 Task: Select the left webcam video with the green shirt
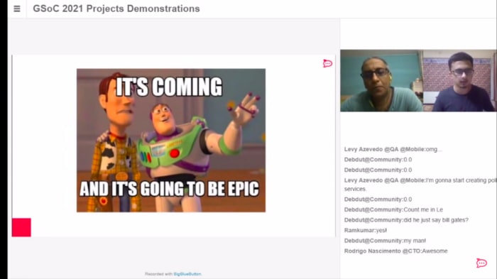[x=382, y=80]
